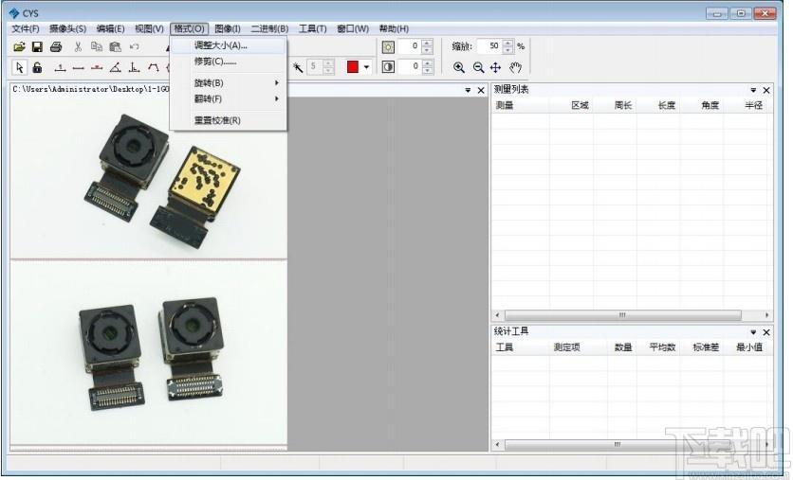Viewport: 793px width, 480px height.
Task: Click the zoom in magnifier
Action: [x=459, y=67]
